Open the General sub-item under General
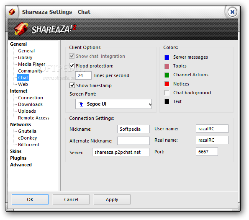Image resolution: width=249 pixels, height=220 pixels. (26, 51)
